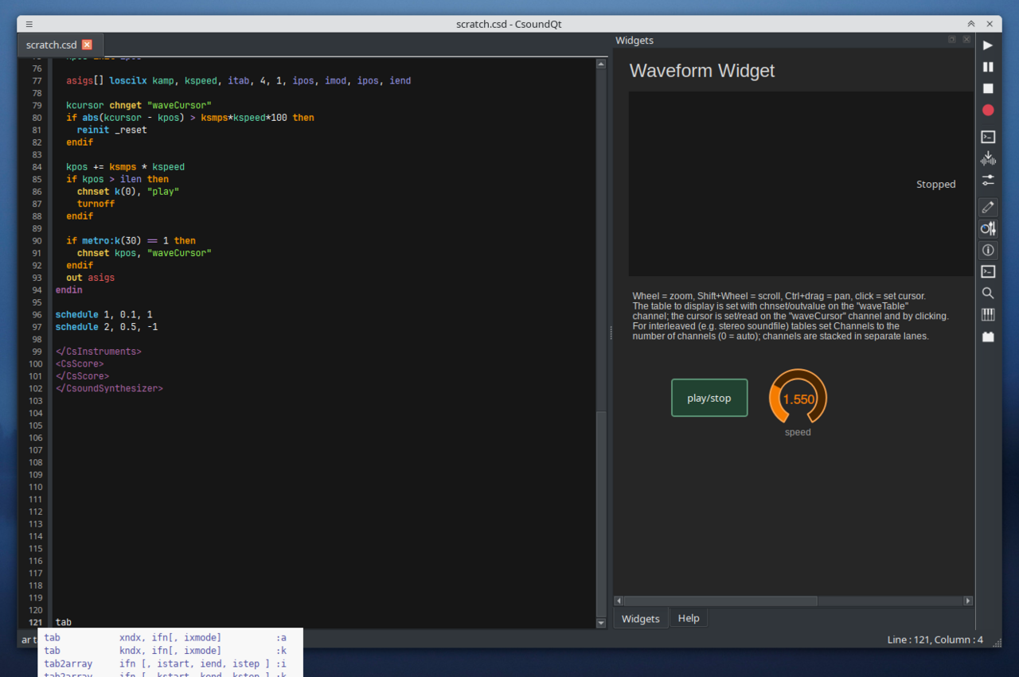The width and height of the screenshot is (1019, 677).
Task: Click the speed knob widget
Action: click(x=798, y=398)
